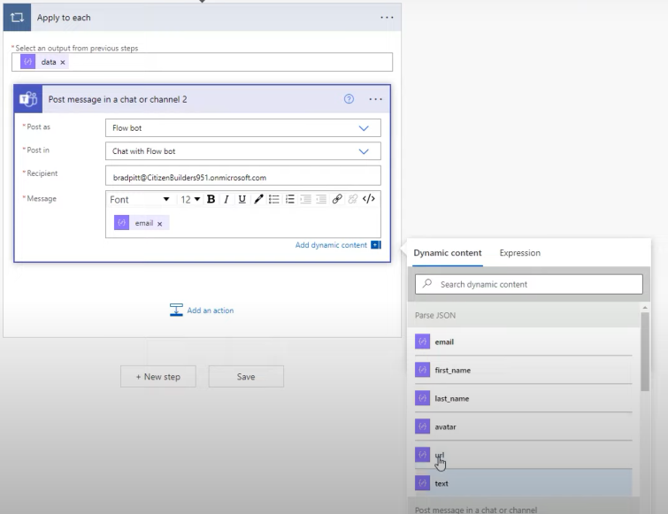Insert a bulleted list
Screen dimensions: 668x514
pyautogui.click(x=274, y=199)
